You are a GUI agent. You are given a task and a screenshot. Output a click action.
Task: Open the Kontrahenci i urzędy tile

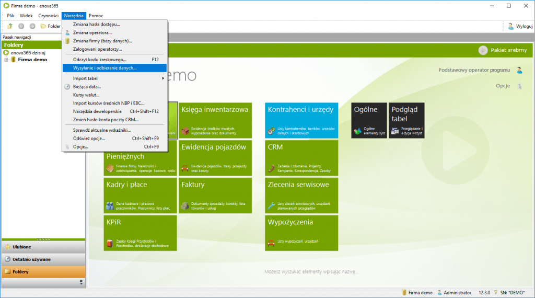301,120
